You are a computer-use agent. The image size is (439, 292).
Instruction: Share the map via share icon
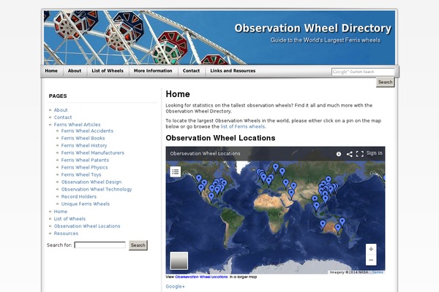click(x=350, y=154)
